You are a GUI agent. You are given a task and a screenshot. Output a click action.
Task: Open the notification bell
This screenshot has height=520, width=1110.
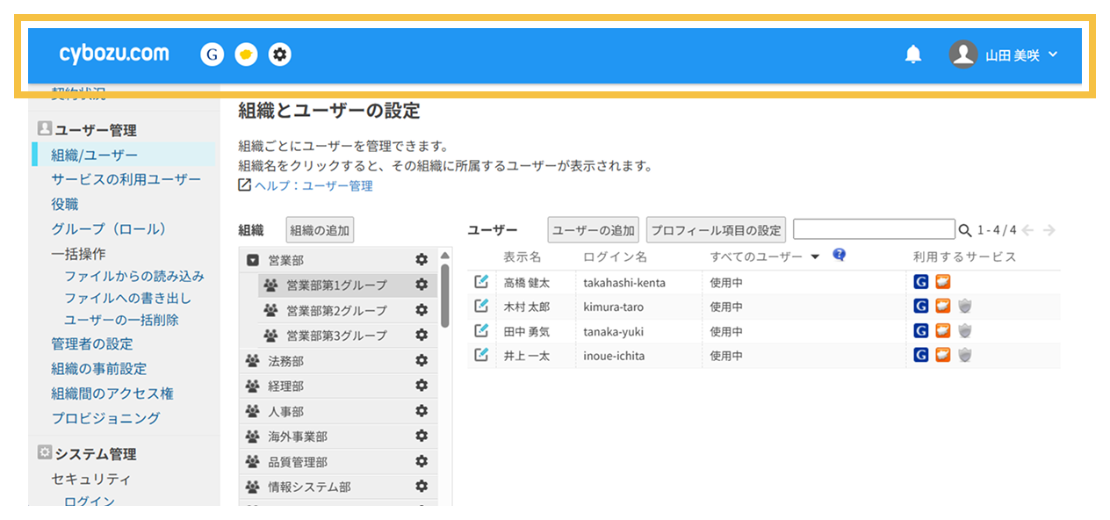coord(913,54)
